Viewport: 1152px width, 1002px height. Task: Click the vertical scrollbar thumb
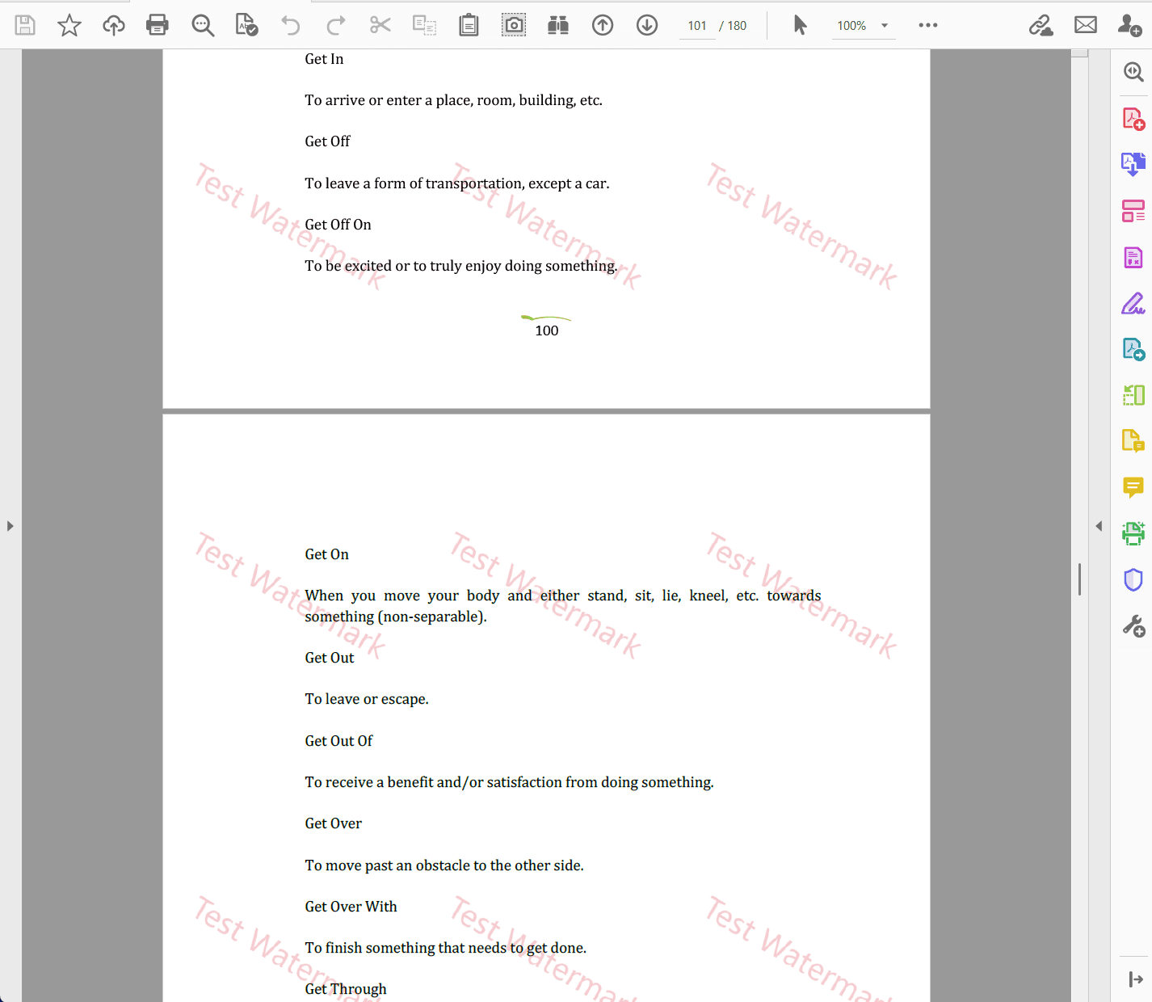[x=1079, y=579]
